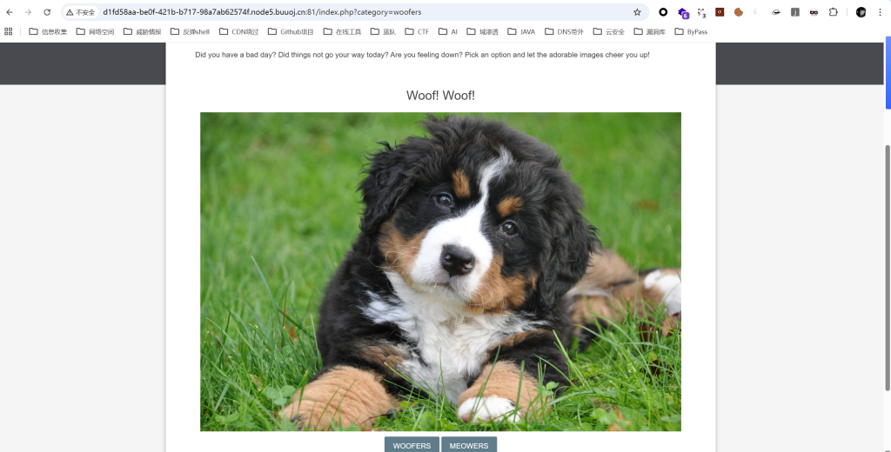Click the URL address bar text
Viewport: 891px width, 452px height.
(261, 12)
